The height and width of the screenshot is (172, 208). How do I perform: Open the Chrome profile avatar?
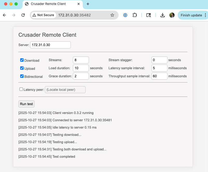click(x=172, y=15)
